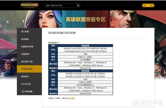Click the 推荐配置如下 text above the table
166x108 pixels.
click(54, 43)
